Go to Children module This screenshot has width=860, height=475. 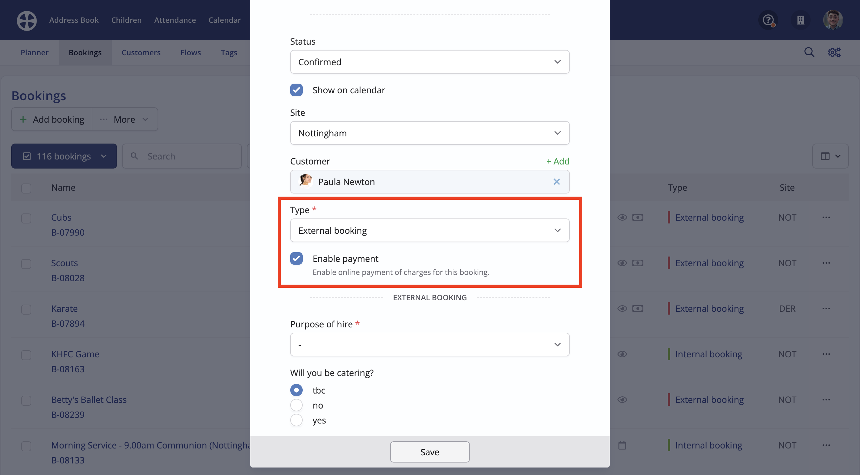point(126,20)
